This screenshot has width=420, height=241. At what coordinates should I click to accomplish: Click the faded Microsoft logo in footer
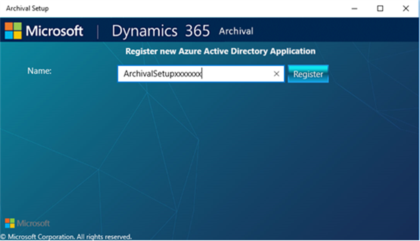point(10,223)
